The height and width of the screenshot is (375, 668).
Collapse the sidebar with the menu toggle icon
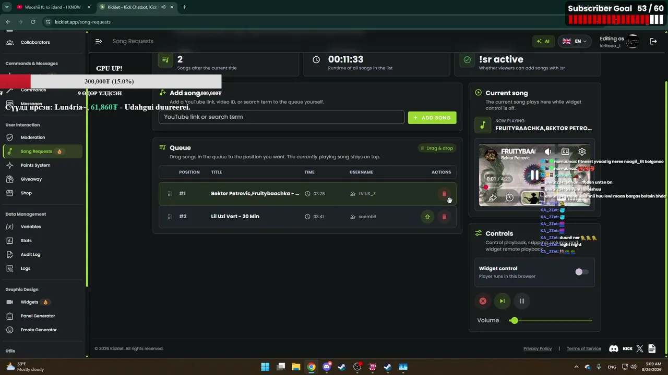click(99, 41)
